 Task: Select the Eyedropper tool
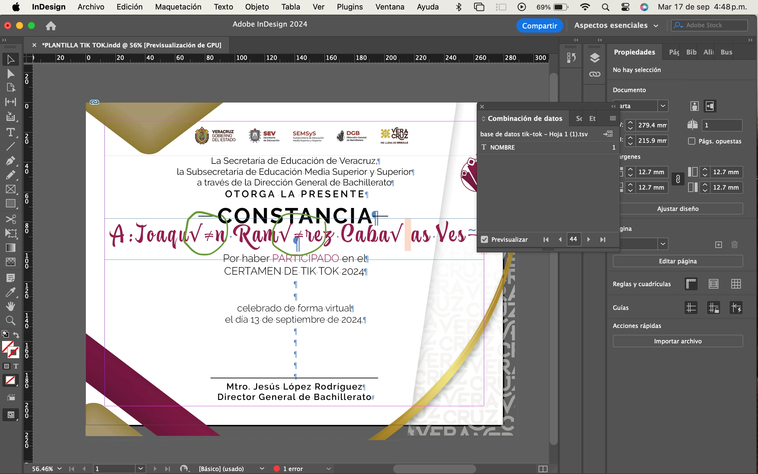pos(10,292)
